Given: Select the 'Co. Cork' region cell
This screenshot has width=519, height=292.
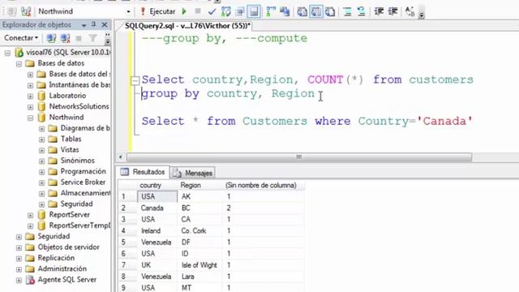Looking at the screenshot, I should click(200, 230).
